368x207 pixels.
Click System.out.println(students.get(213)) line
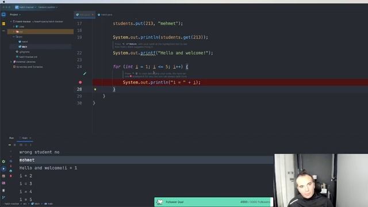(x=160, y=37)
